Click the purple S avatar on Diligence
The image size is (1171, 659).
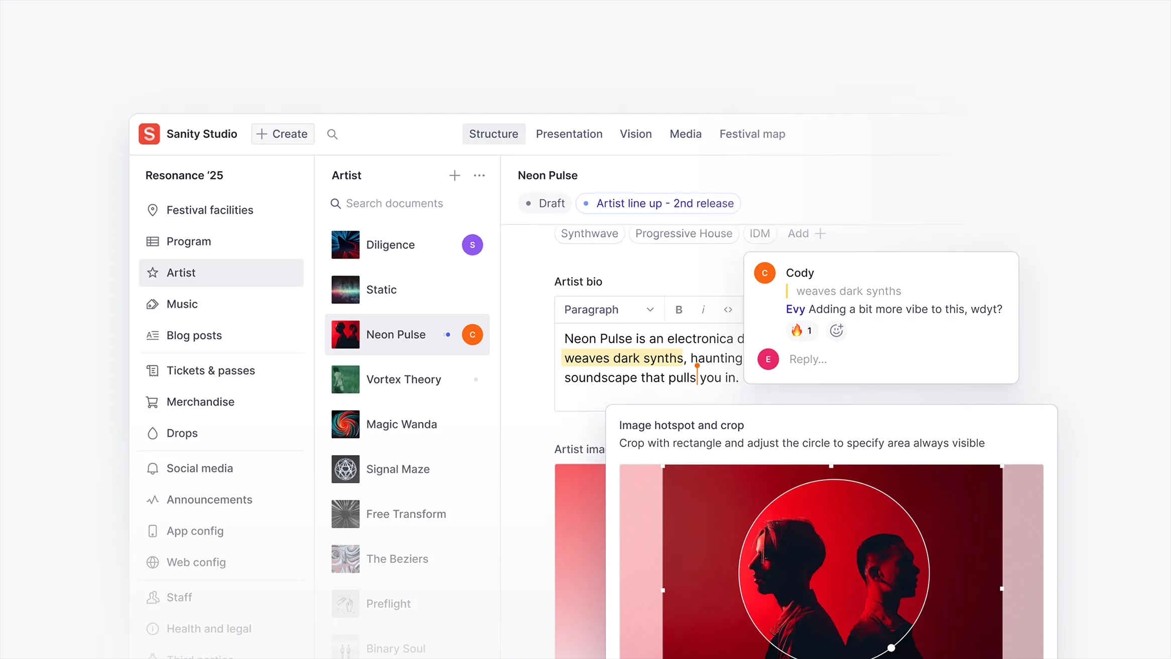472,245
